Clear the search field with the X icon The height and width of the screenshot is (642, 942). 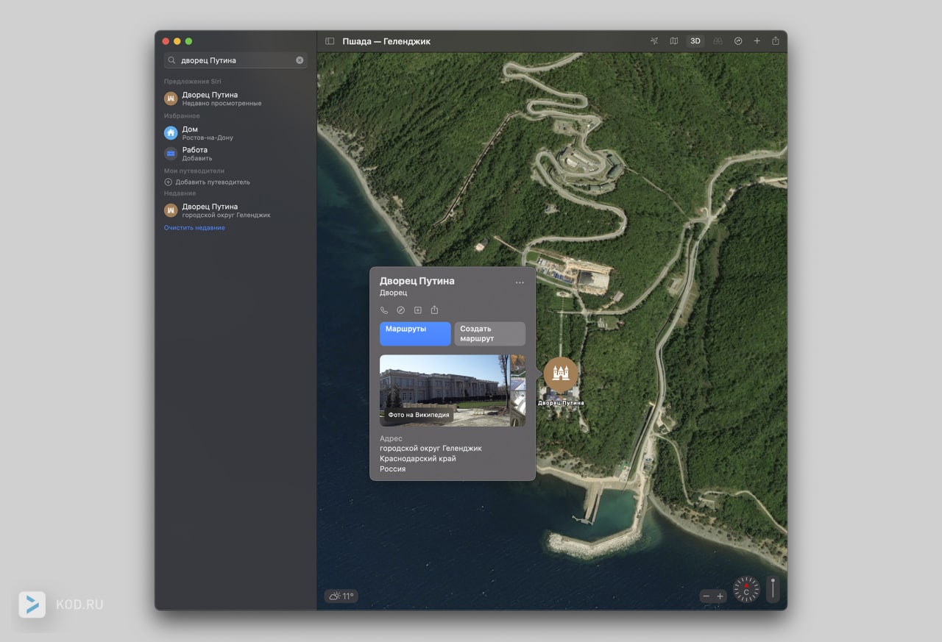300,60
